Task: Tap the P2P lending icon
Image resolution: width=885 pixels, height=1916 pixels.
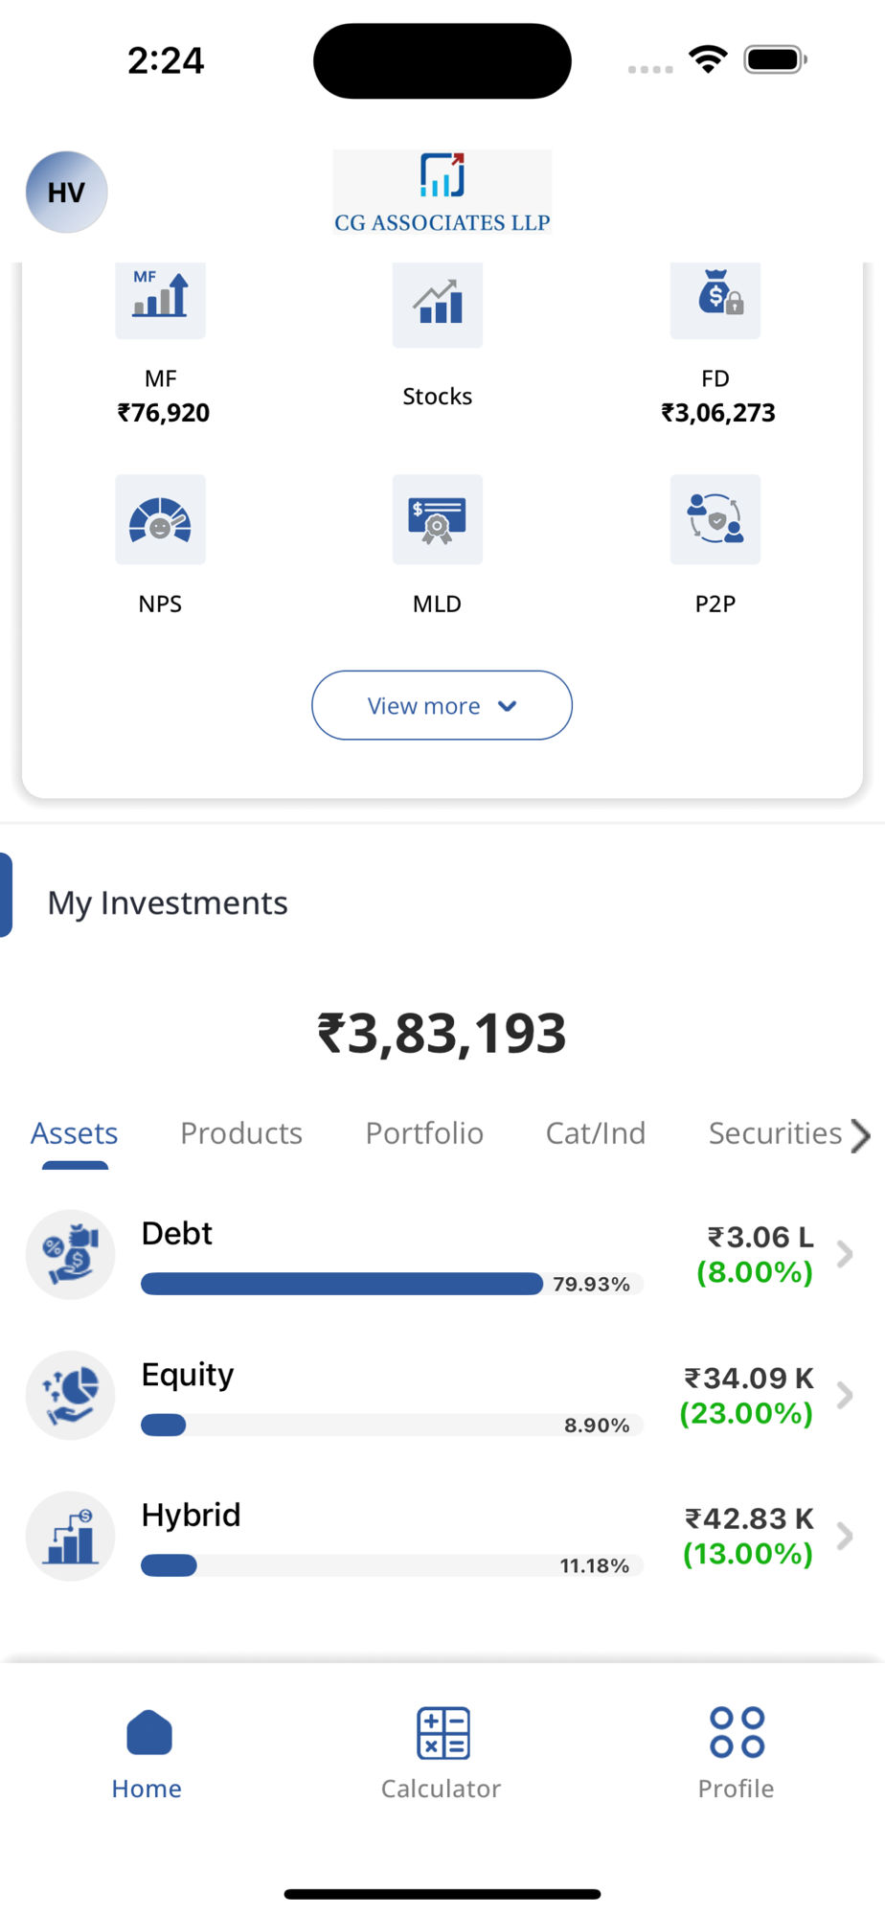Action: coord(715,520)
